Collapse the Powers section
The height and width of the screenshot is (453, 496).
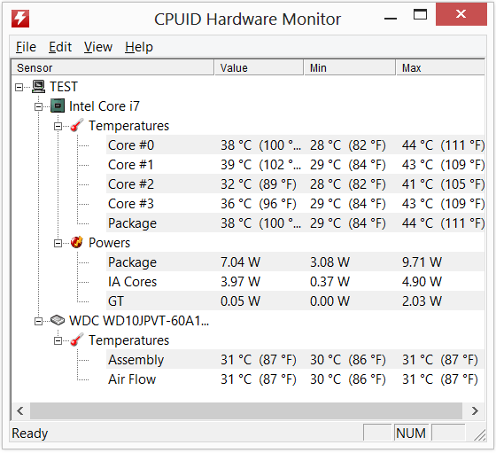[58, 243]
